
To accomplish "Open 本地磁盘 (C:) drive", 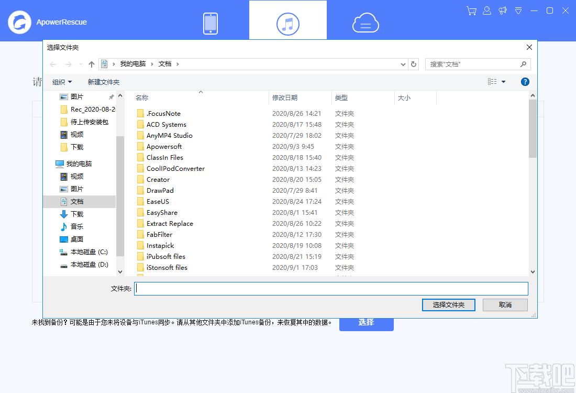I will [84, 252].
